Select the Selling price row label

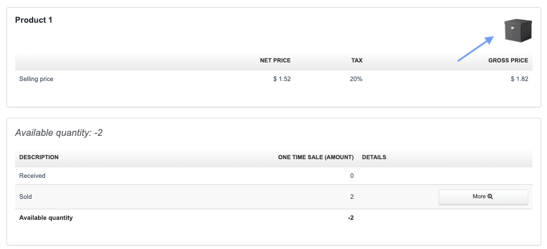36,79
